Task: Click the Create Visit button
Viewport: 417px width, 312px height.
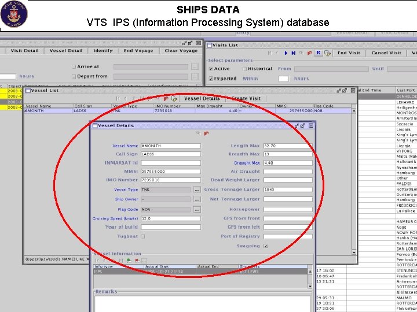Action: (246, 98)
